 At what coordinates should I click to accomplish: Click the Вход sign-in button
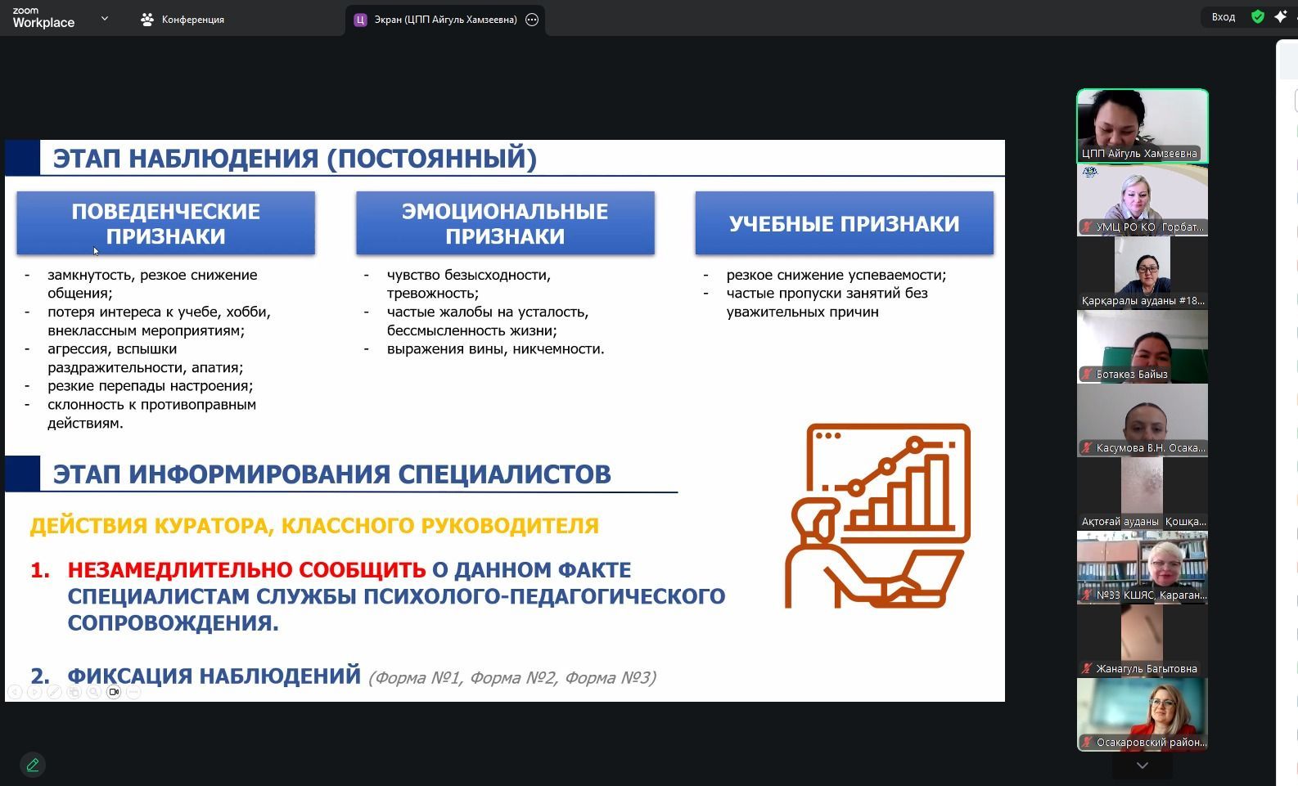coord(1223,17)
